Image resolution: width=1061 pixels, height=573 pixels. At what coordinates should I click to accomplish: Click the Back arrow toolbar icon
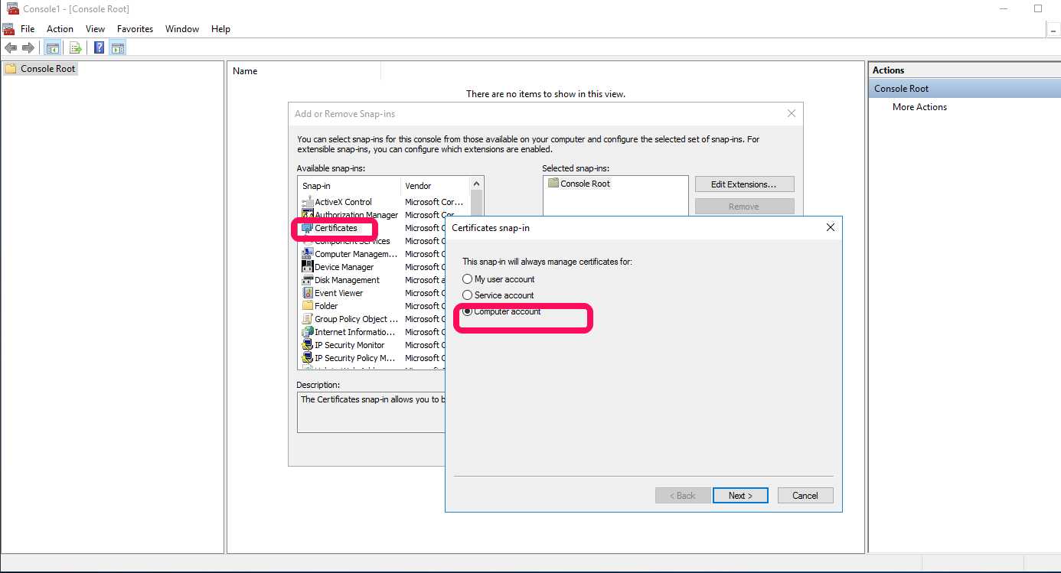tap(11, 47)
